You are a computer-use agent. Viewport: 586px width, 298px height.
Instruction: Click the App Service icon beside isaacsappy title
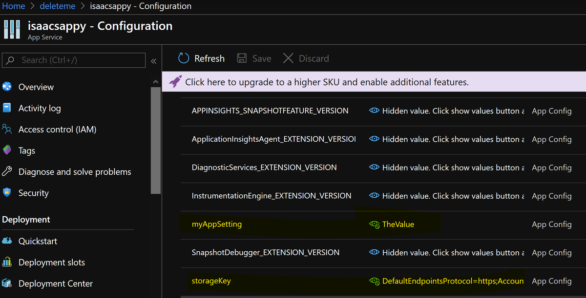(12, 30)
